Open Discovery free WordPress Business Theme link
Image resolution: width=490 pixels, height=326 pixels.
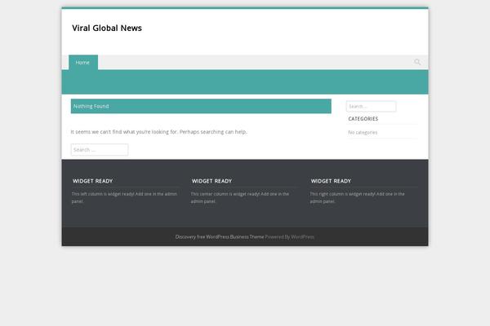tap(220, 237)
